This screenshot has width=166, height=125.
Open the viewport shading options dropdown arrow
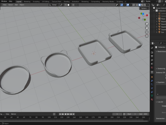tap(147, 5)
